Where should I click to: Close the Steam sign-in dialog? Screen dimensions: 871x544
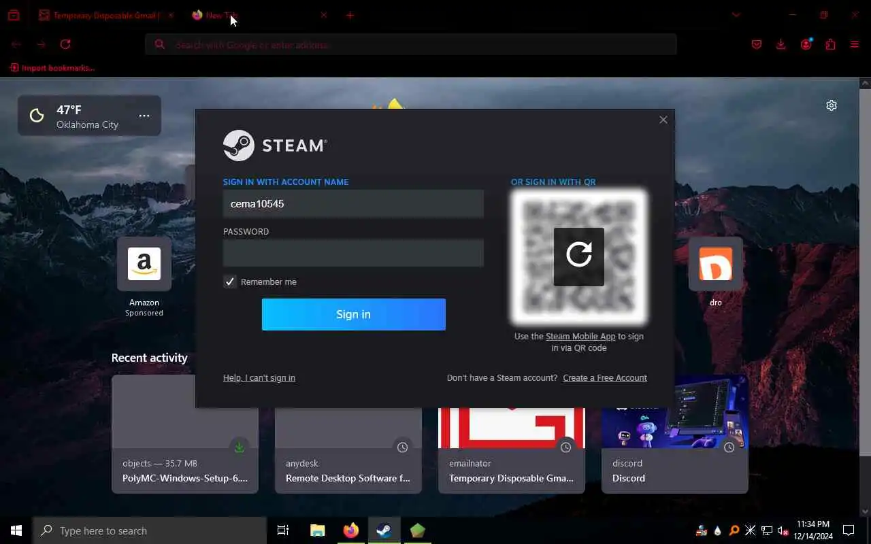[x=663, y=120]
